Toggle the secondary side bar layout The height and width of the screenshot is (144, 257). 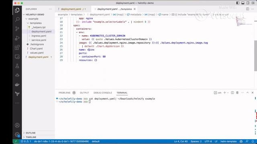point(248,3)
